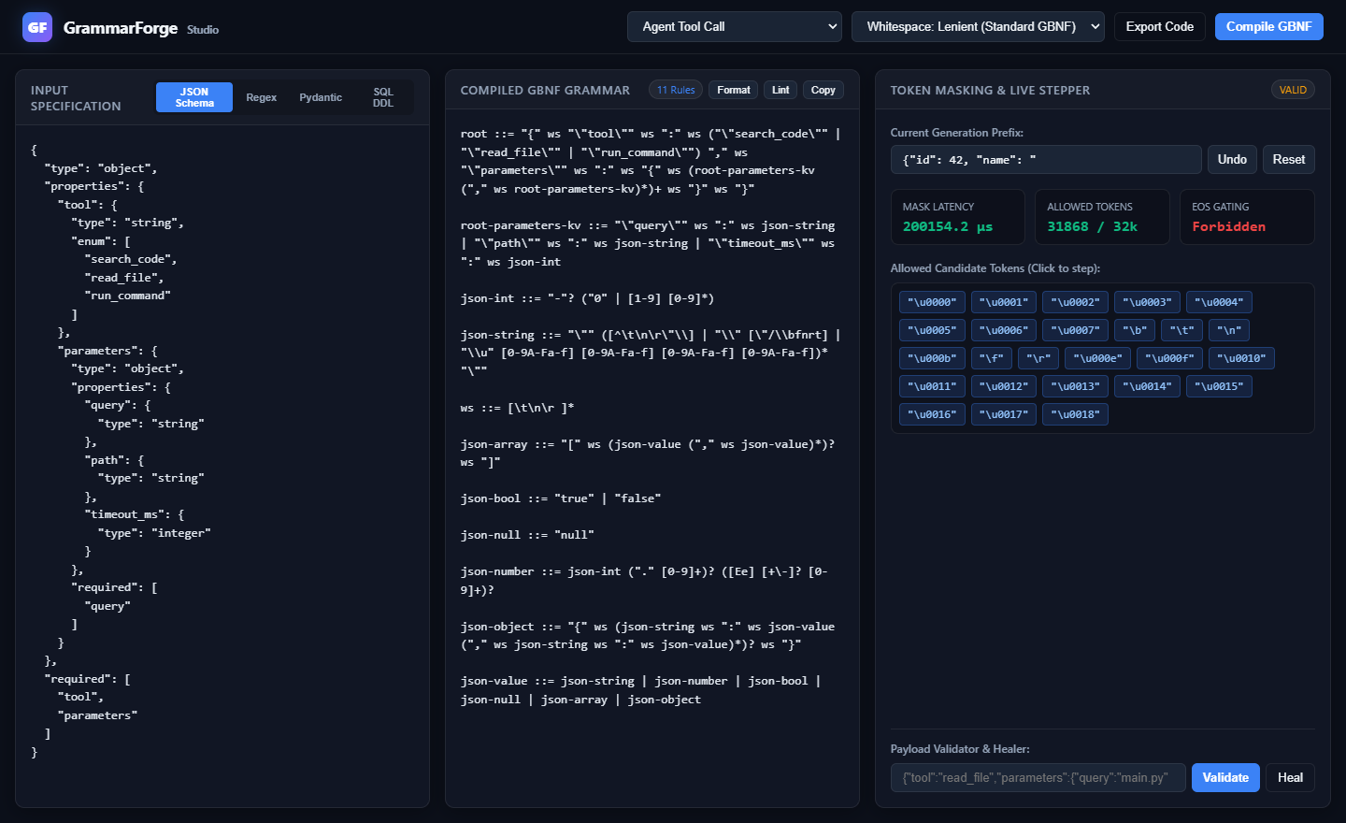Click candidate token "\u000b"
The width and height of the screenshot is (1346, 823).
pyautogui.click(x=932, y=358)
